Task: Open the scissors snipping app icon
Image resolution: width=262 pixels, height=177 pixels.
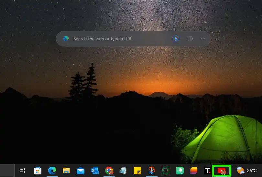Action: 152,171
